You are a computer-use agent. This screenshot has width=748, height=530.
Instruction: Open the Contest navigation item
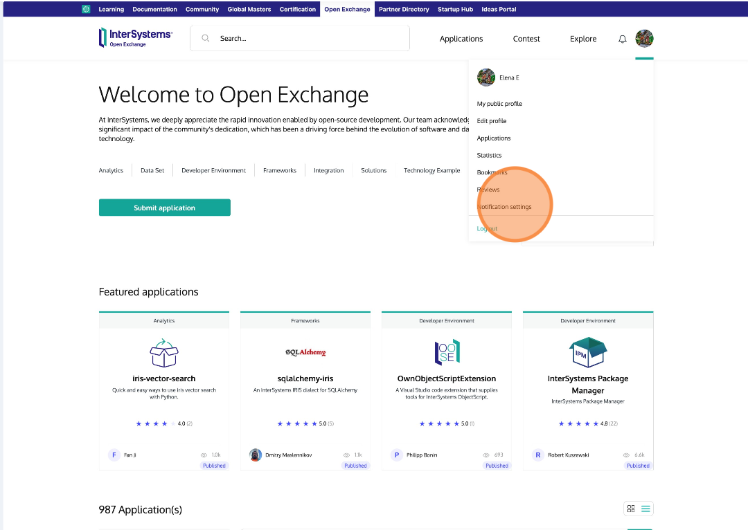click(526, 39)
